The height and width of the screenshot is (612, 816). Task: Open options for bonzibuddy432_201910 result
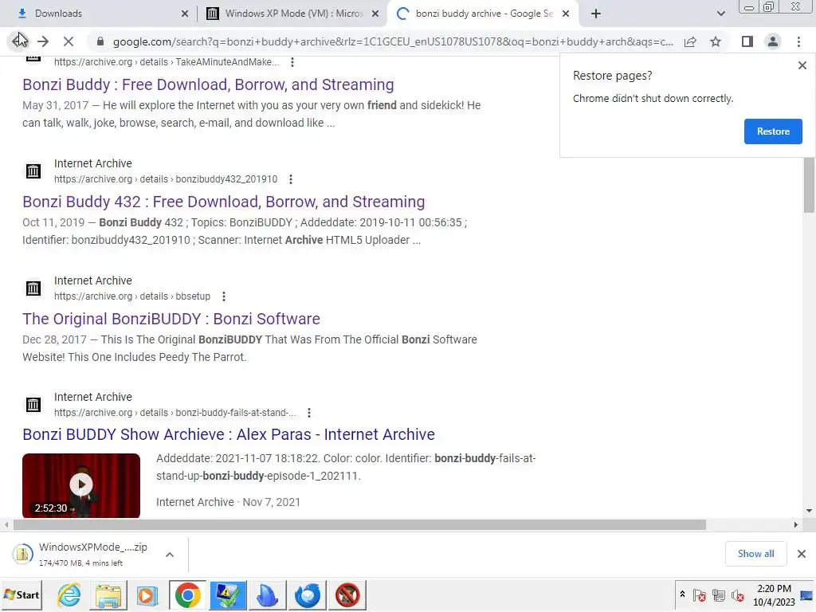pyautogui.click(x=291, y=179)
